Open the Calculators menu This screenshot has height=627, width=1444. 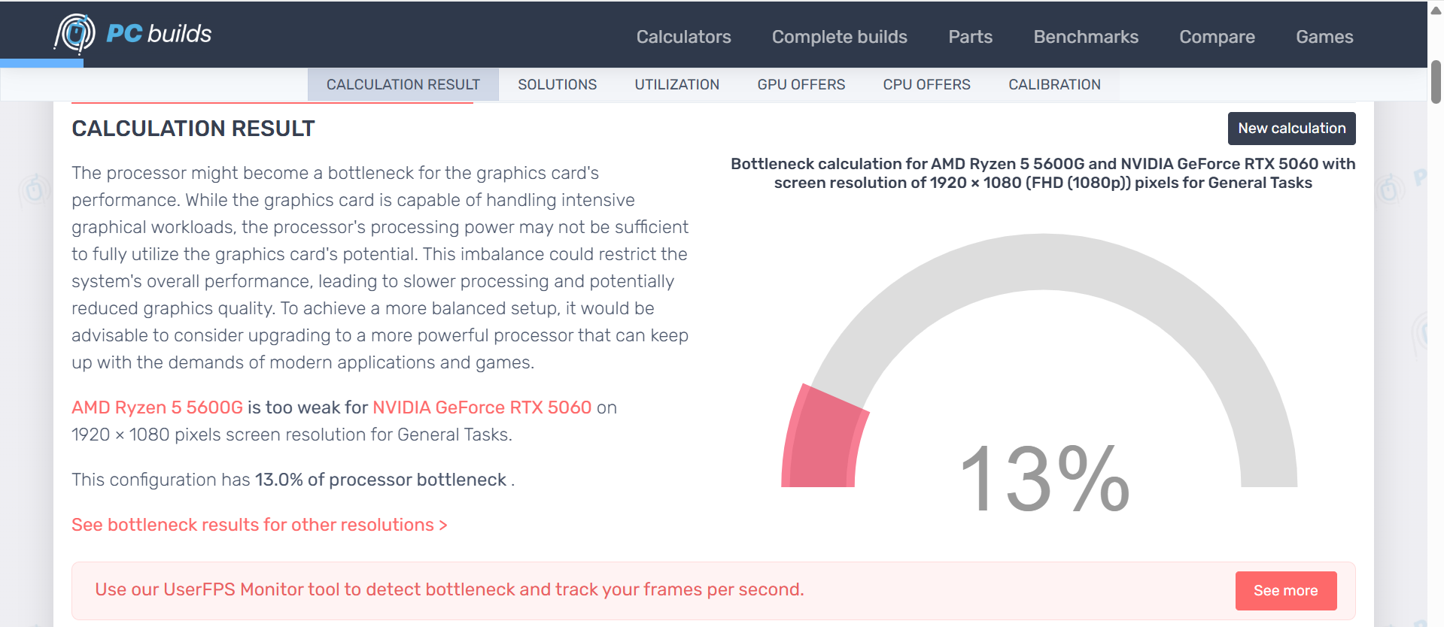[x=683, y=37]
